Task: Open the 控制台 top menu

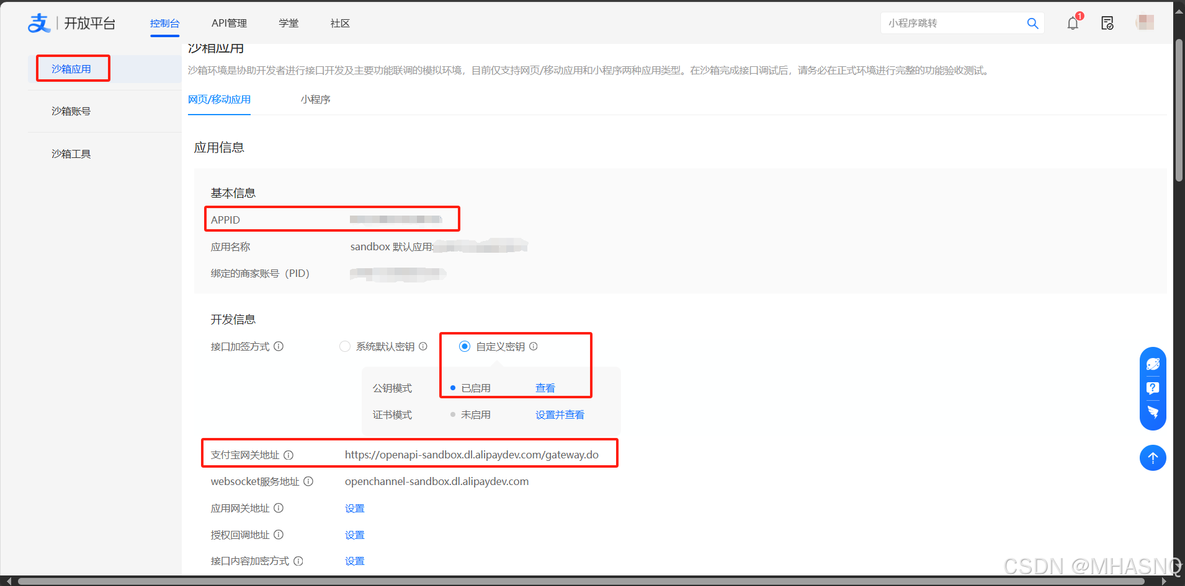Action: (164, 23)
